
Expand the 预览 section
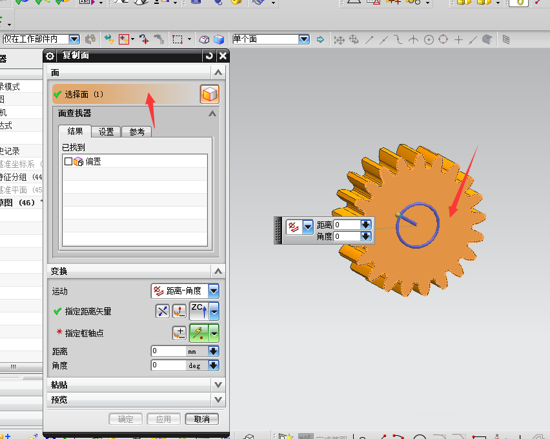coord(218,400)
